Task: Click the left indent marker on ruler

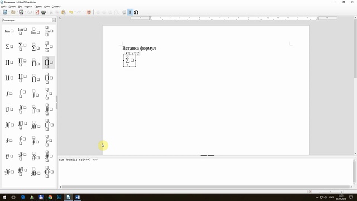Action: click(150, 18)
